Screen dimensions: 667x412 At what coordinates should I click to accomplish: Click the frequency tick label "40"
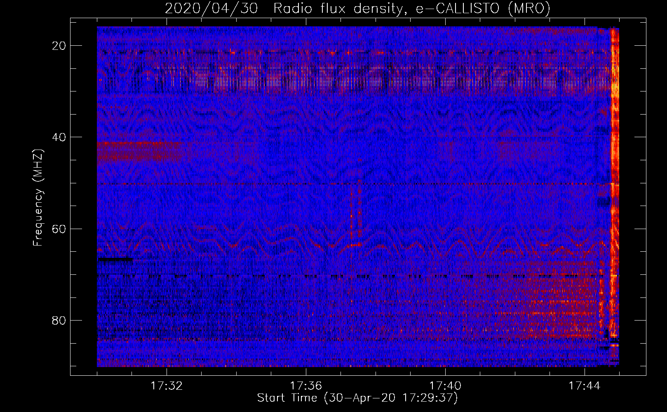click(59, 137)
